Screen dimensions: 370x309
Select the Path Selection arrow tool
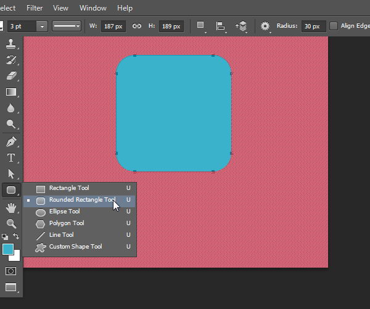11,173
